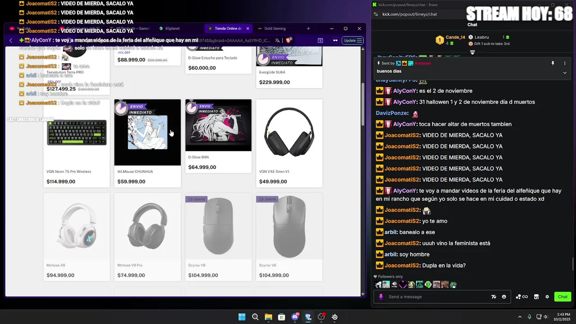Open the WLMouse CHUNHUA product image
The image size is (576, 324).
click(148, 132)
